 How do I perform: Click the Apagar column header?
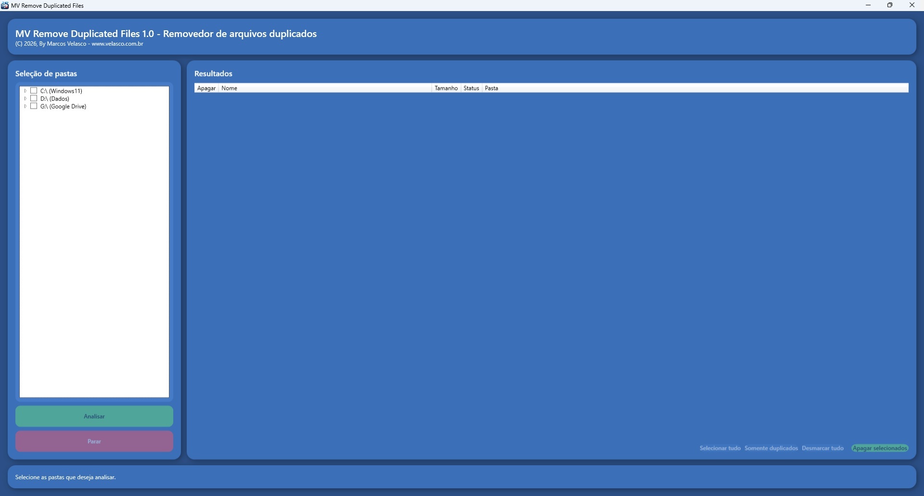(x=206, y=88)
